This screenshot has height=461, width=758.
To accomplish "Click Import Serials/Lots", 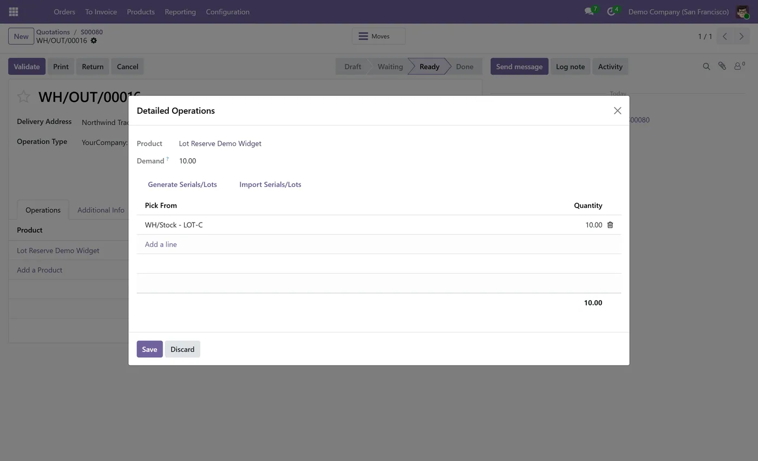I will [270, 184].
